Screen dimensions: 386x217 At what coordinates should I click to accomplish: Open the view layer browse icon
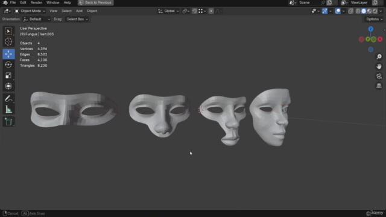click(x=344, y=2)
